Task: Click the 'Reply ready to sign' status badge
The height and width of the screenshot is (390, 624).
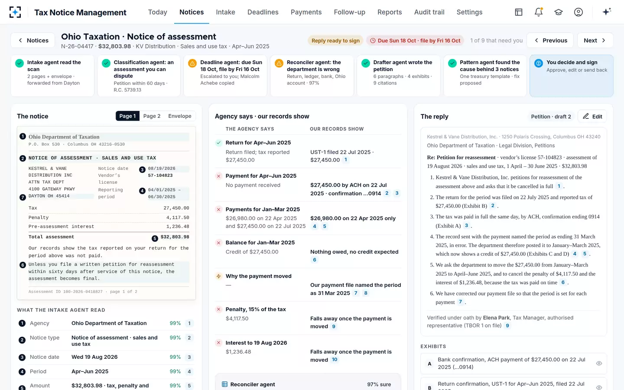Action: [x=336, y=41]
